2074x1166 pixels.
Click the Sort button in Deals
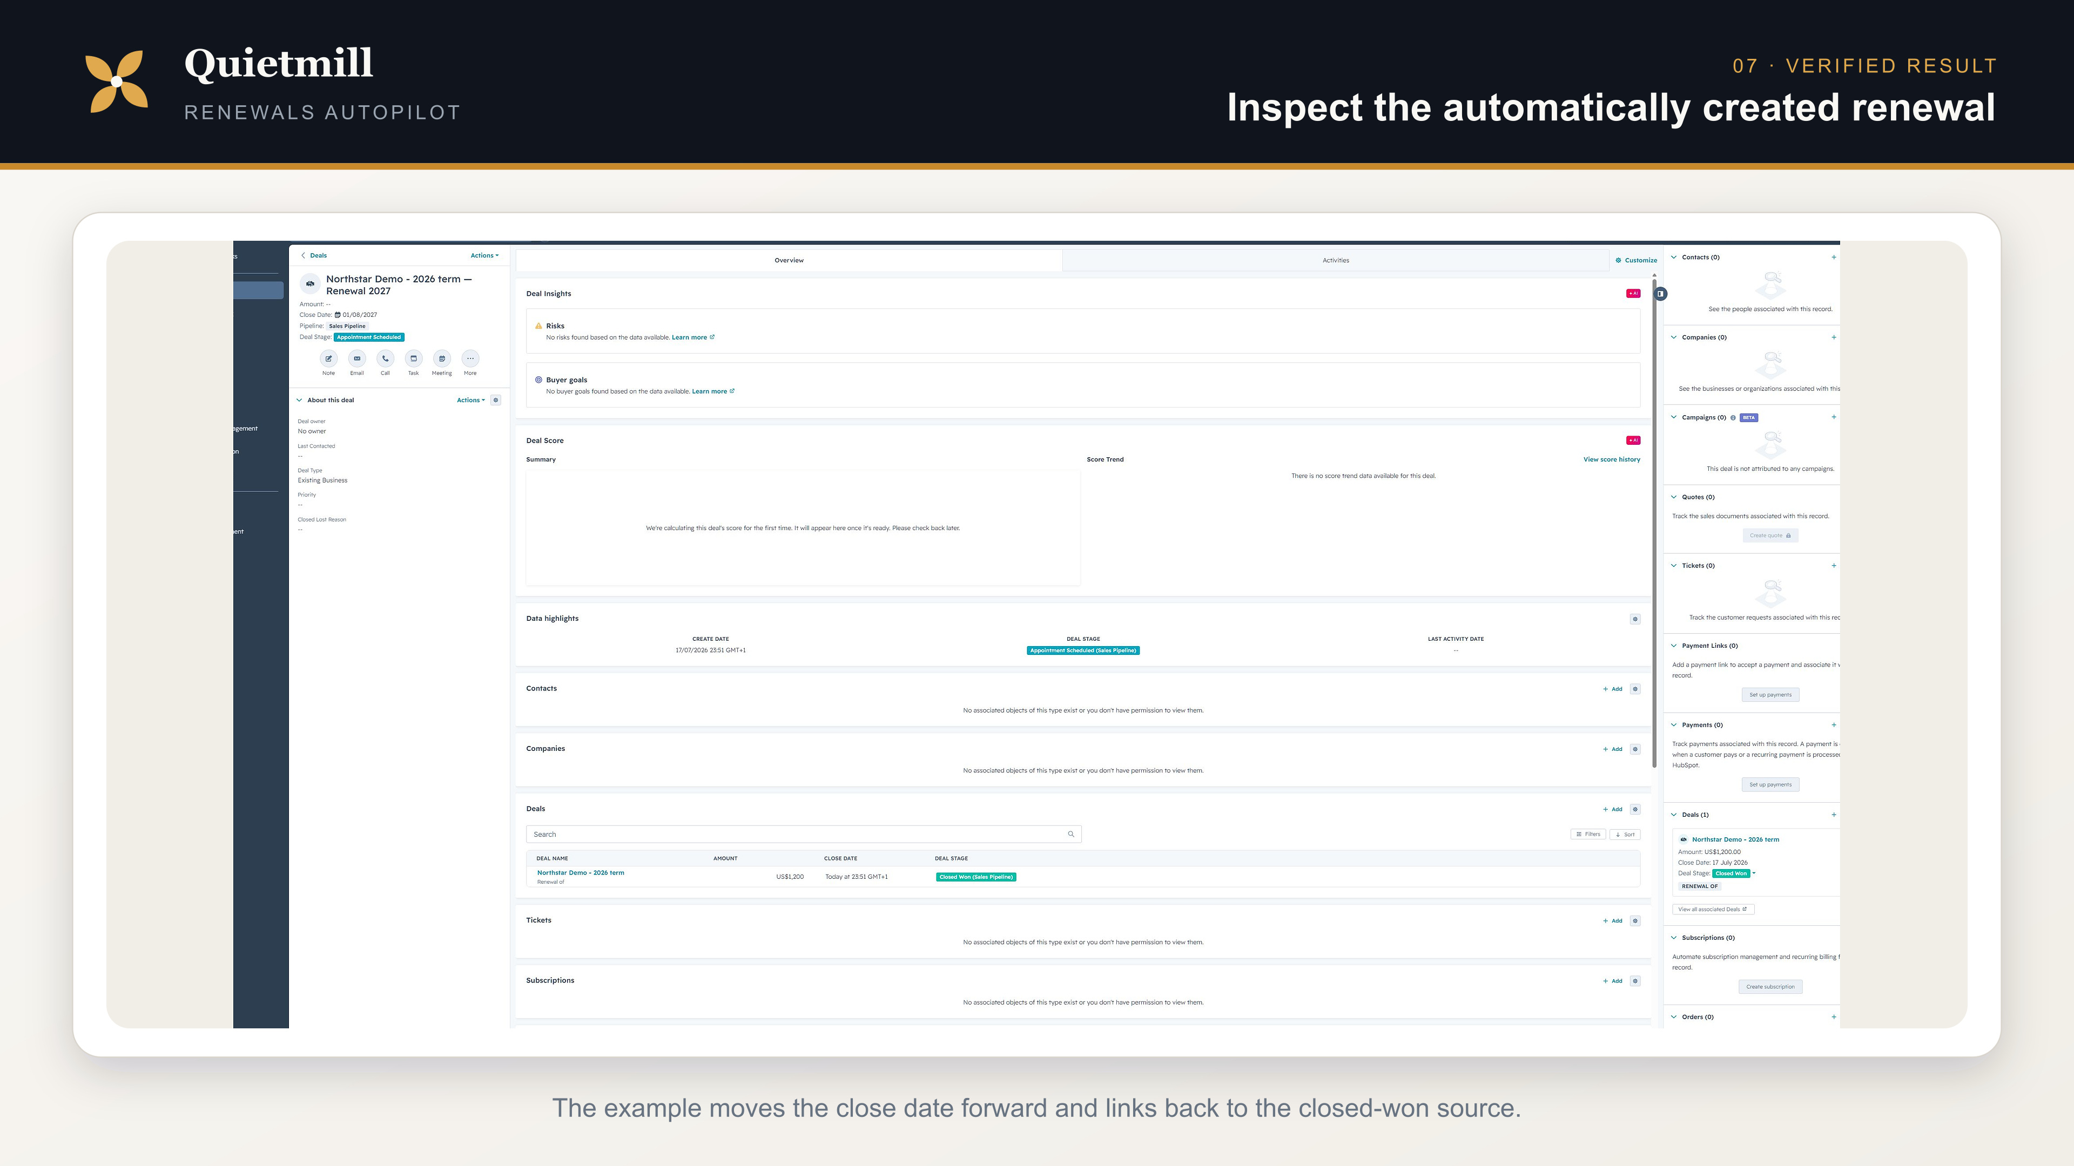point(1625,835)
